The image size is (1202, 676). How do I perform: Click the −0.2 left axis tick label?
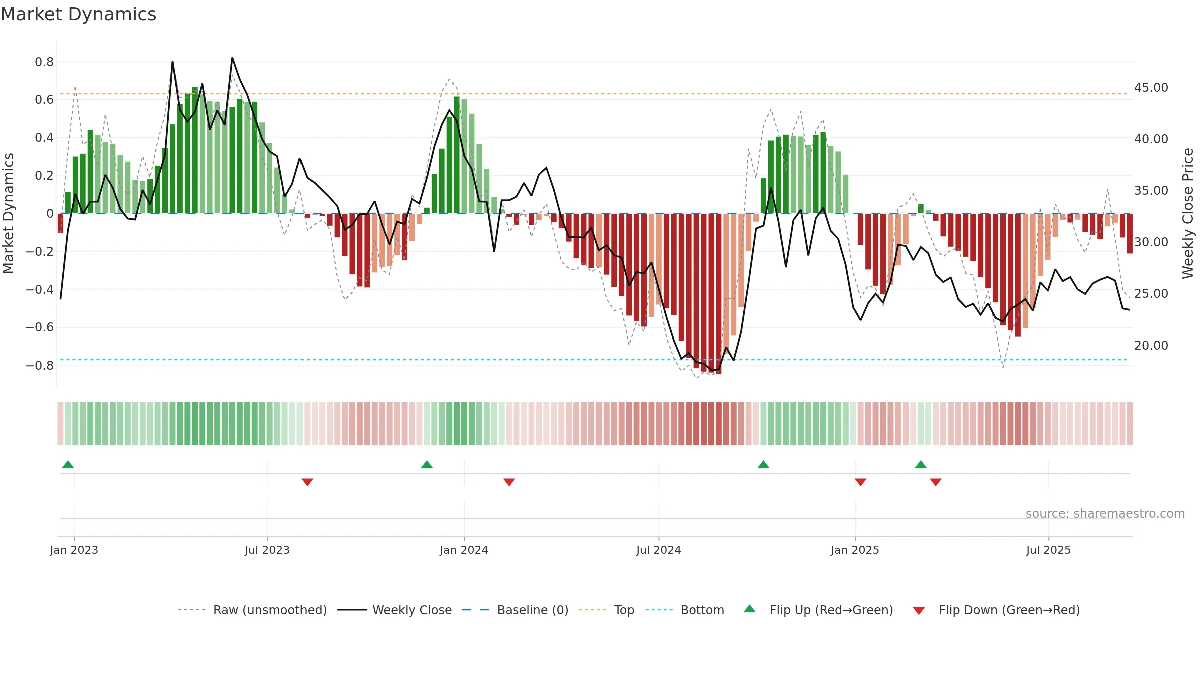tap(40, 251)
